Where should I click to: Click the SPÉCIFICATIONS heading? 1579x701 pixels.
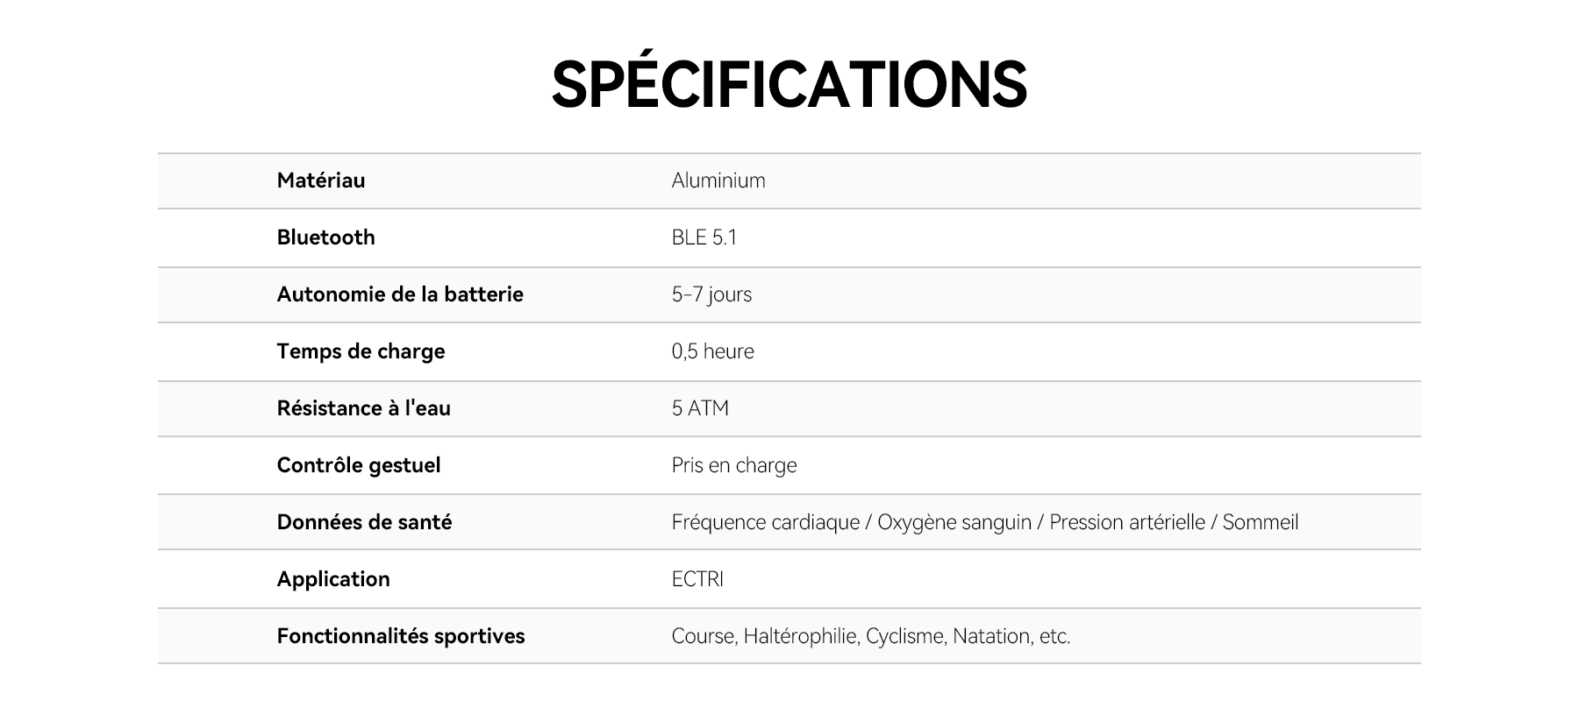[x=789, y=84]
